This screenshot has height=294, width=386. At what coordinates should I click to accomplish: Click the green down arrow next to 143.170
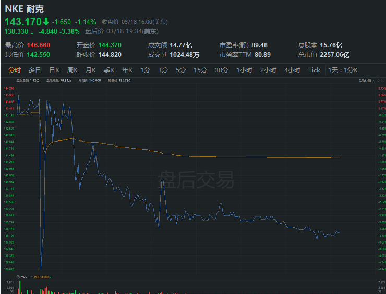click(x=46, y=22)
